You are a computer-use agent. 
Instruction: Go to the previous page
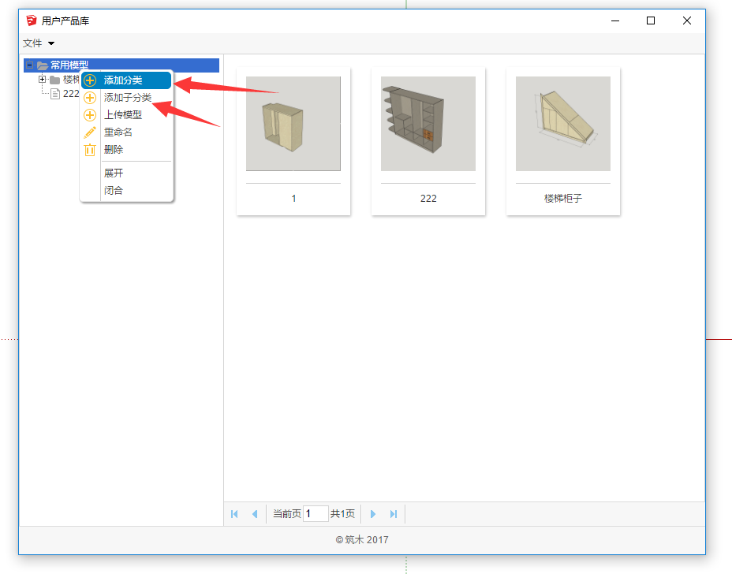[x=255, y=514]
